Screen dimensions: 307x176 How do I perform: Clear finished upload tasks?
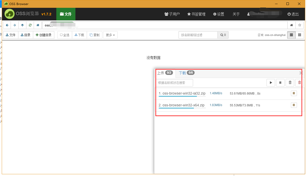click(290, 82)
